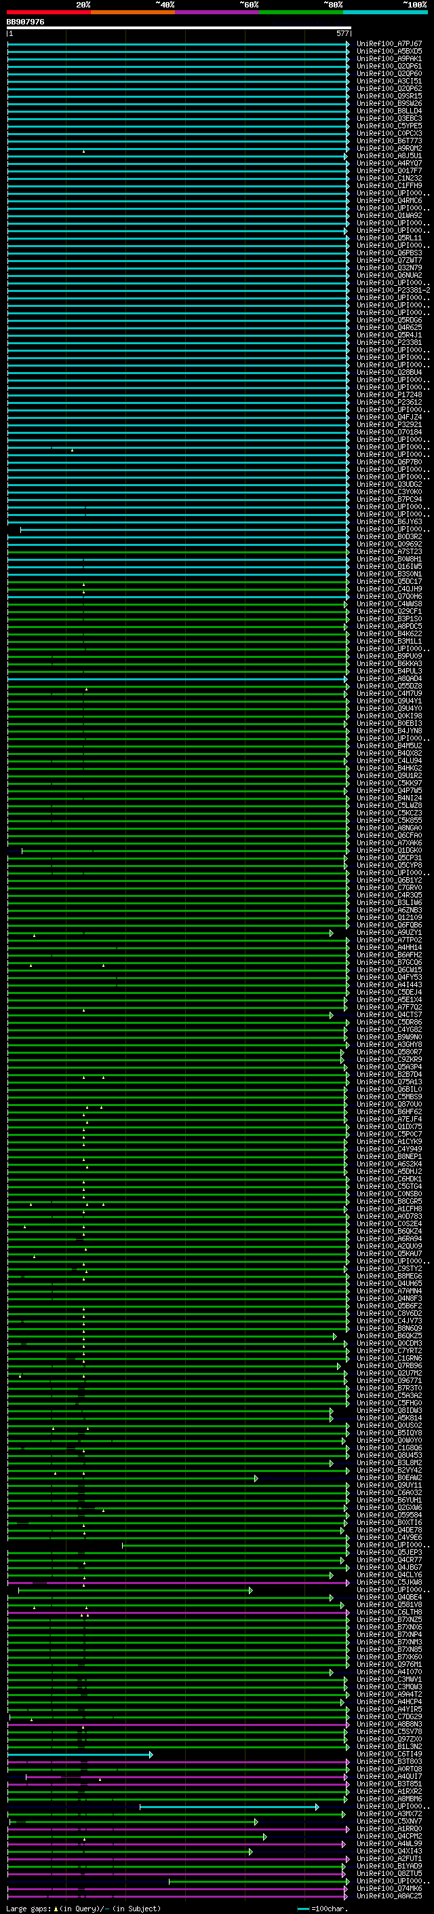Select label UniRef100_P32921
Image resolution: width=434 pixels, height=1914 pixels.
click(x=389, y=424)
